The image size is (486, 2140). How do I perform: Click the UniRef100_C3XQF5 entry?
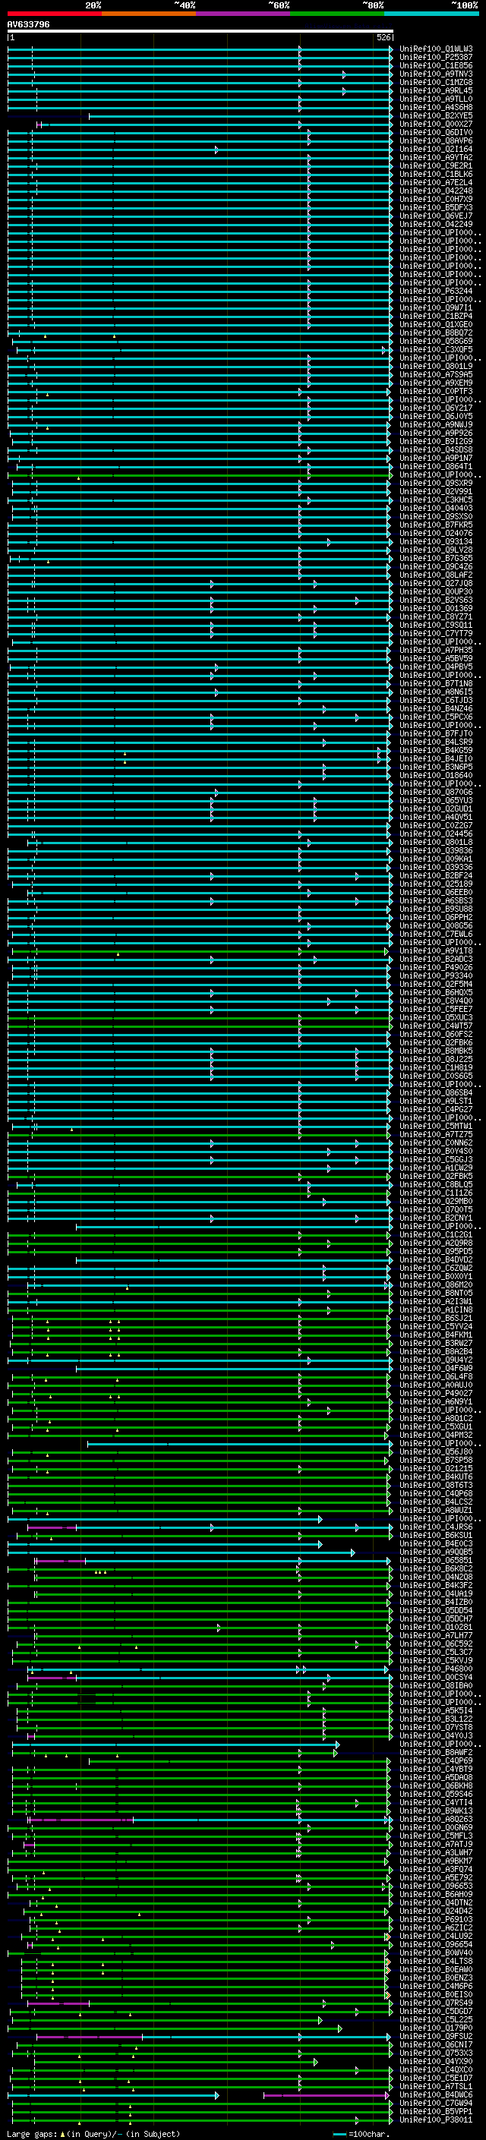(x=436, y=350)
